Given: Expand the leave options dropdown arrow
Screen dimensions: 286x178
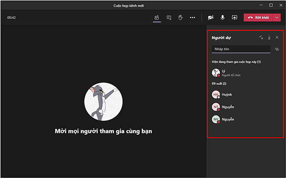Looking at the screenshot, I should pos(277,18).
